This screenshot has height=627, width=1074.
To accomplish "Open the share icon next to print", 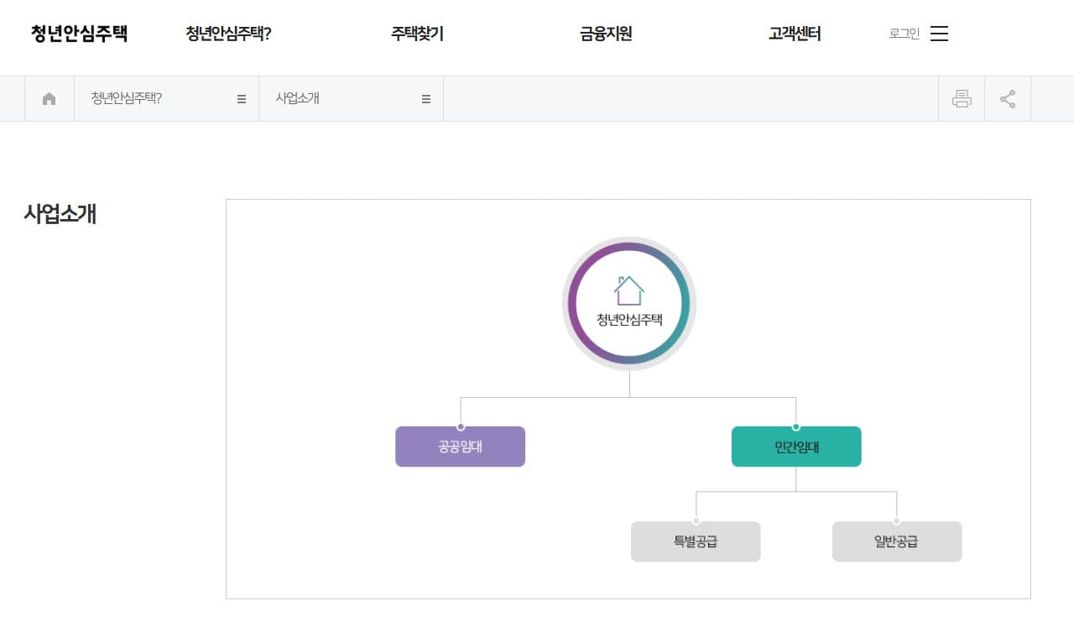I will point(1008,98).
